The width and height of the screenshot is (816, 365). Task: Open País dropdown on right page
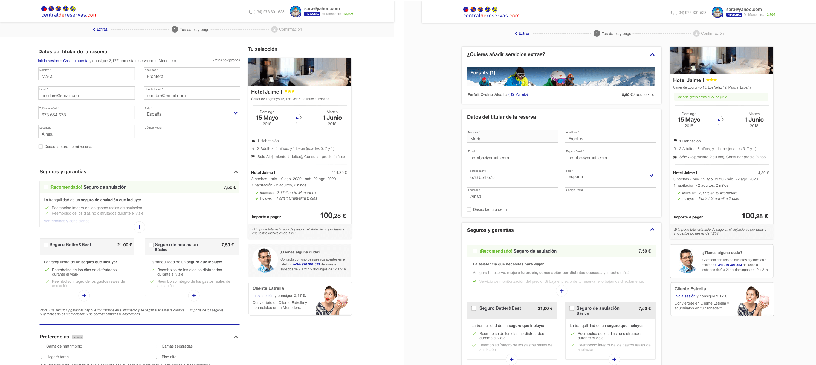click(610, 175)
